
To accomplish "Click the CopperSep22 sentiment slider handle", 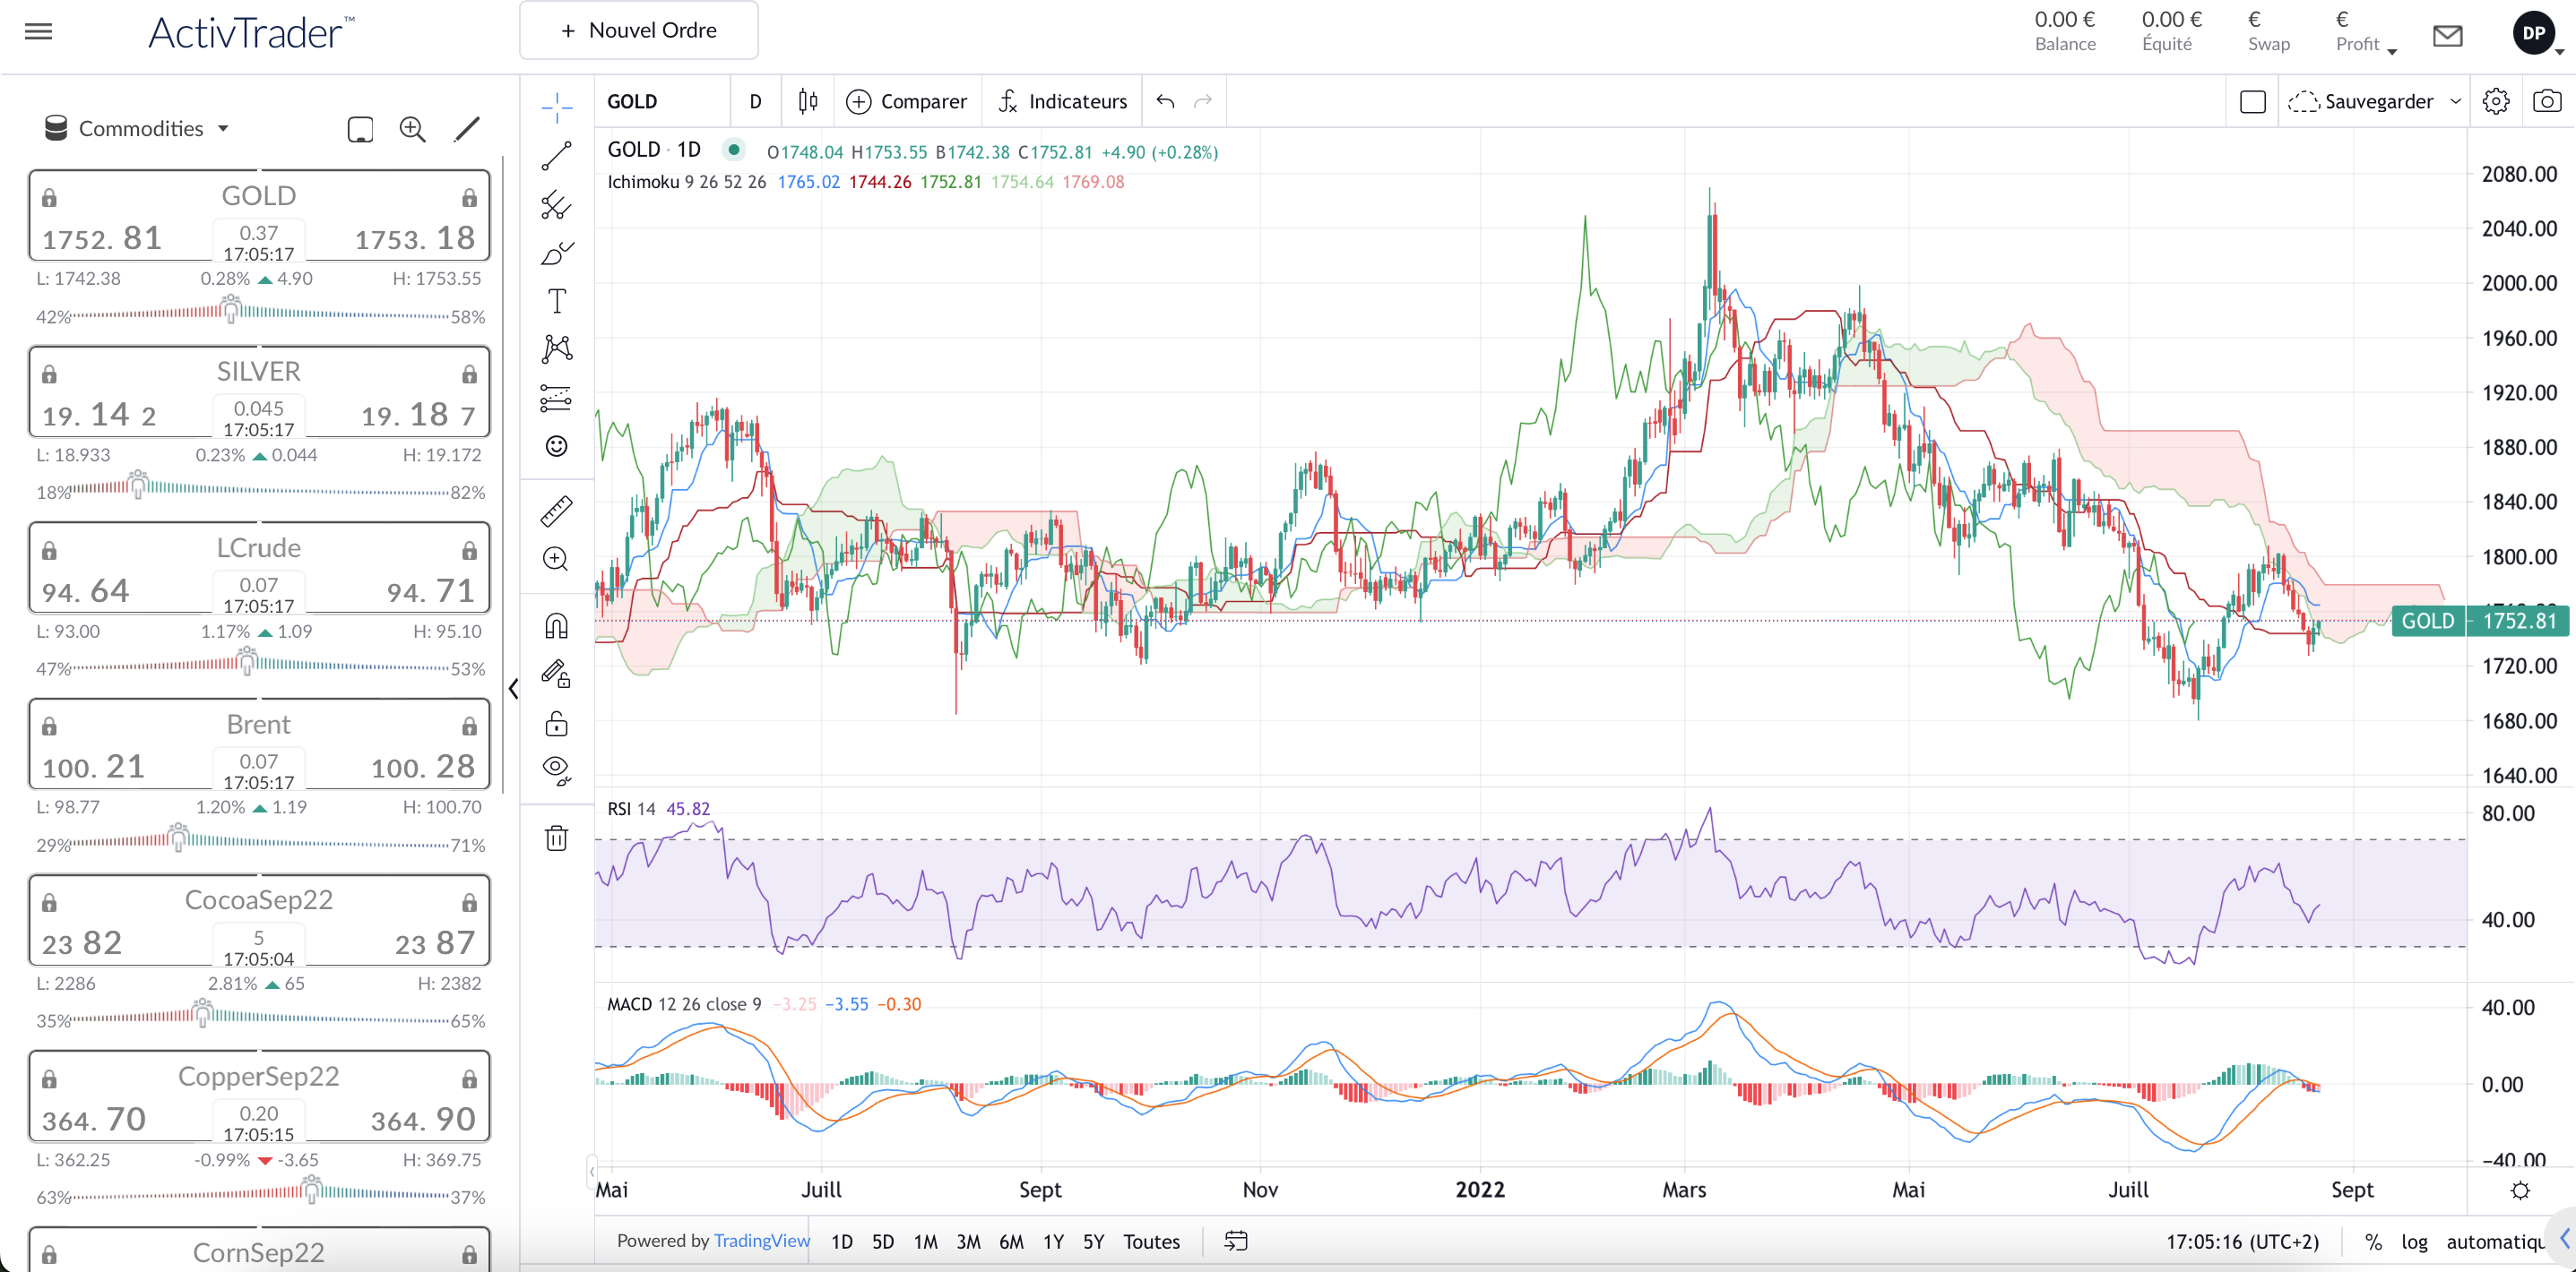I will [x=311, y=1188].
